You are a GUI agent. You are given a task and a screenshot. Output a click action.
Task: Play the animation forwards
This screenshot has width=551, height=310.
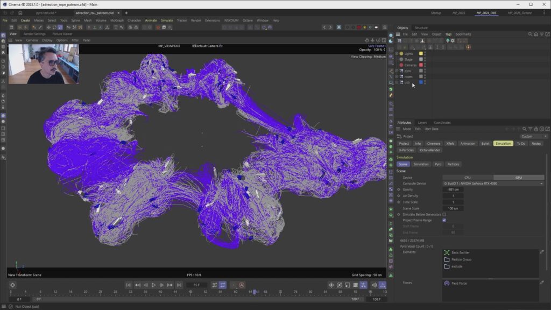coord(153,285)
